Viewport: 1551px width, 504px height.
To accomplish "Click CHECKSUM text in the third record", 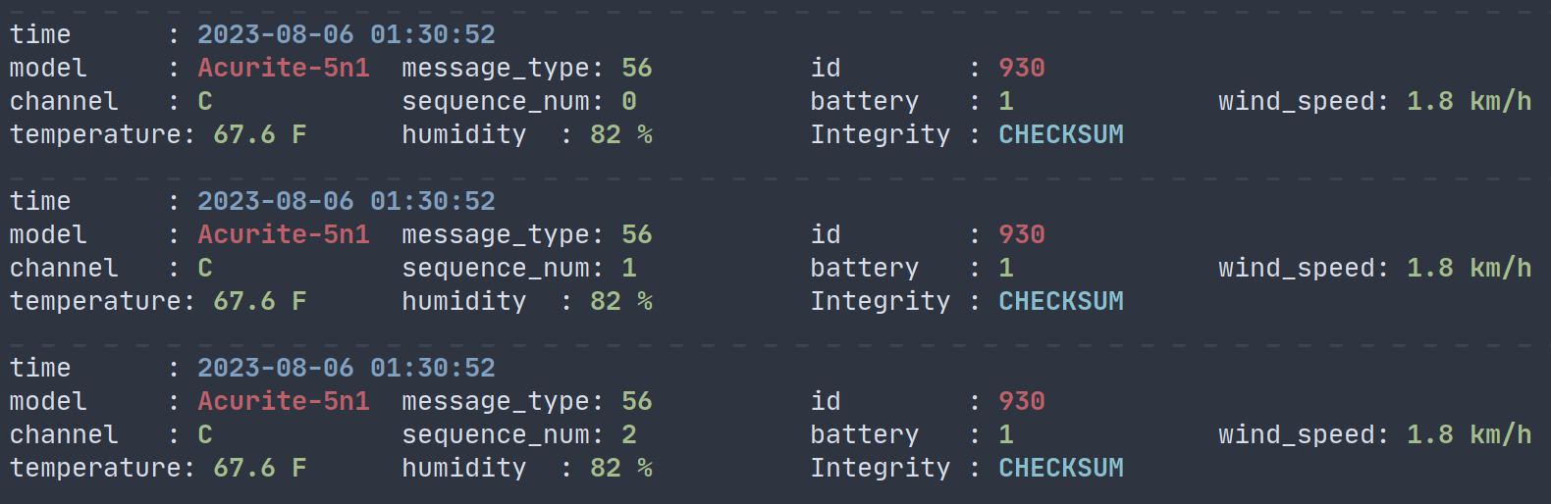I will (x=1061, y=468).
